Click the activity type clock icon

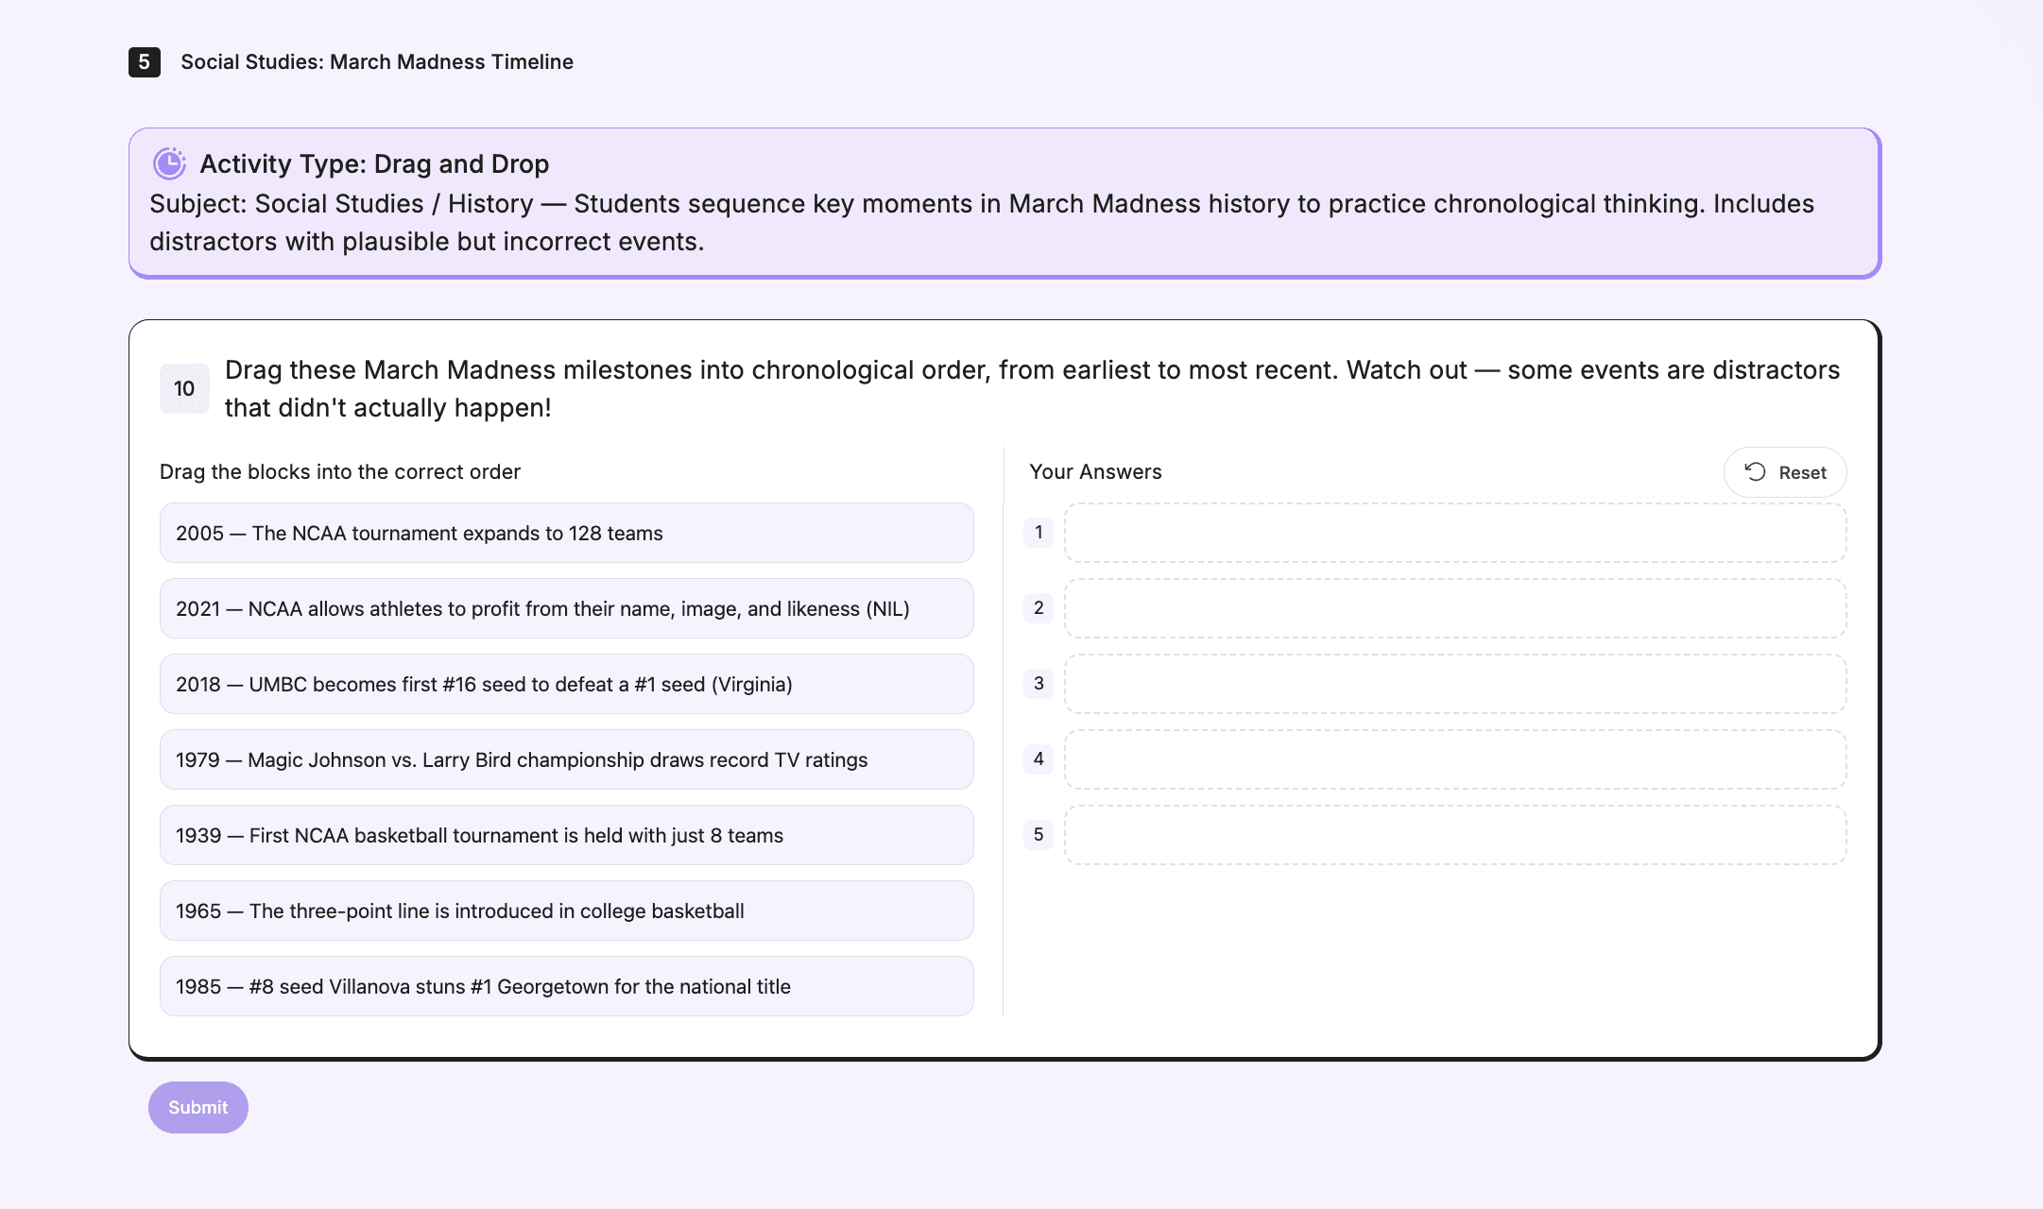point(169,163)
